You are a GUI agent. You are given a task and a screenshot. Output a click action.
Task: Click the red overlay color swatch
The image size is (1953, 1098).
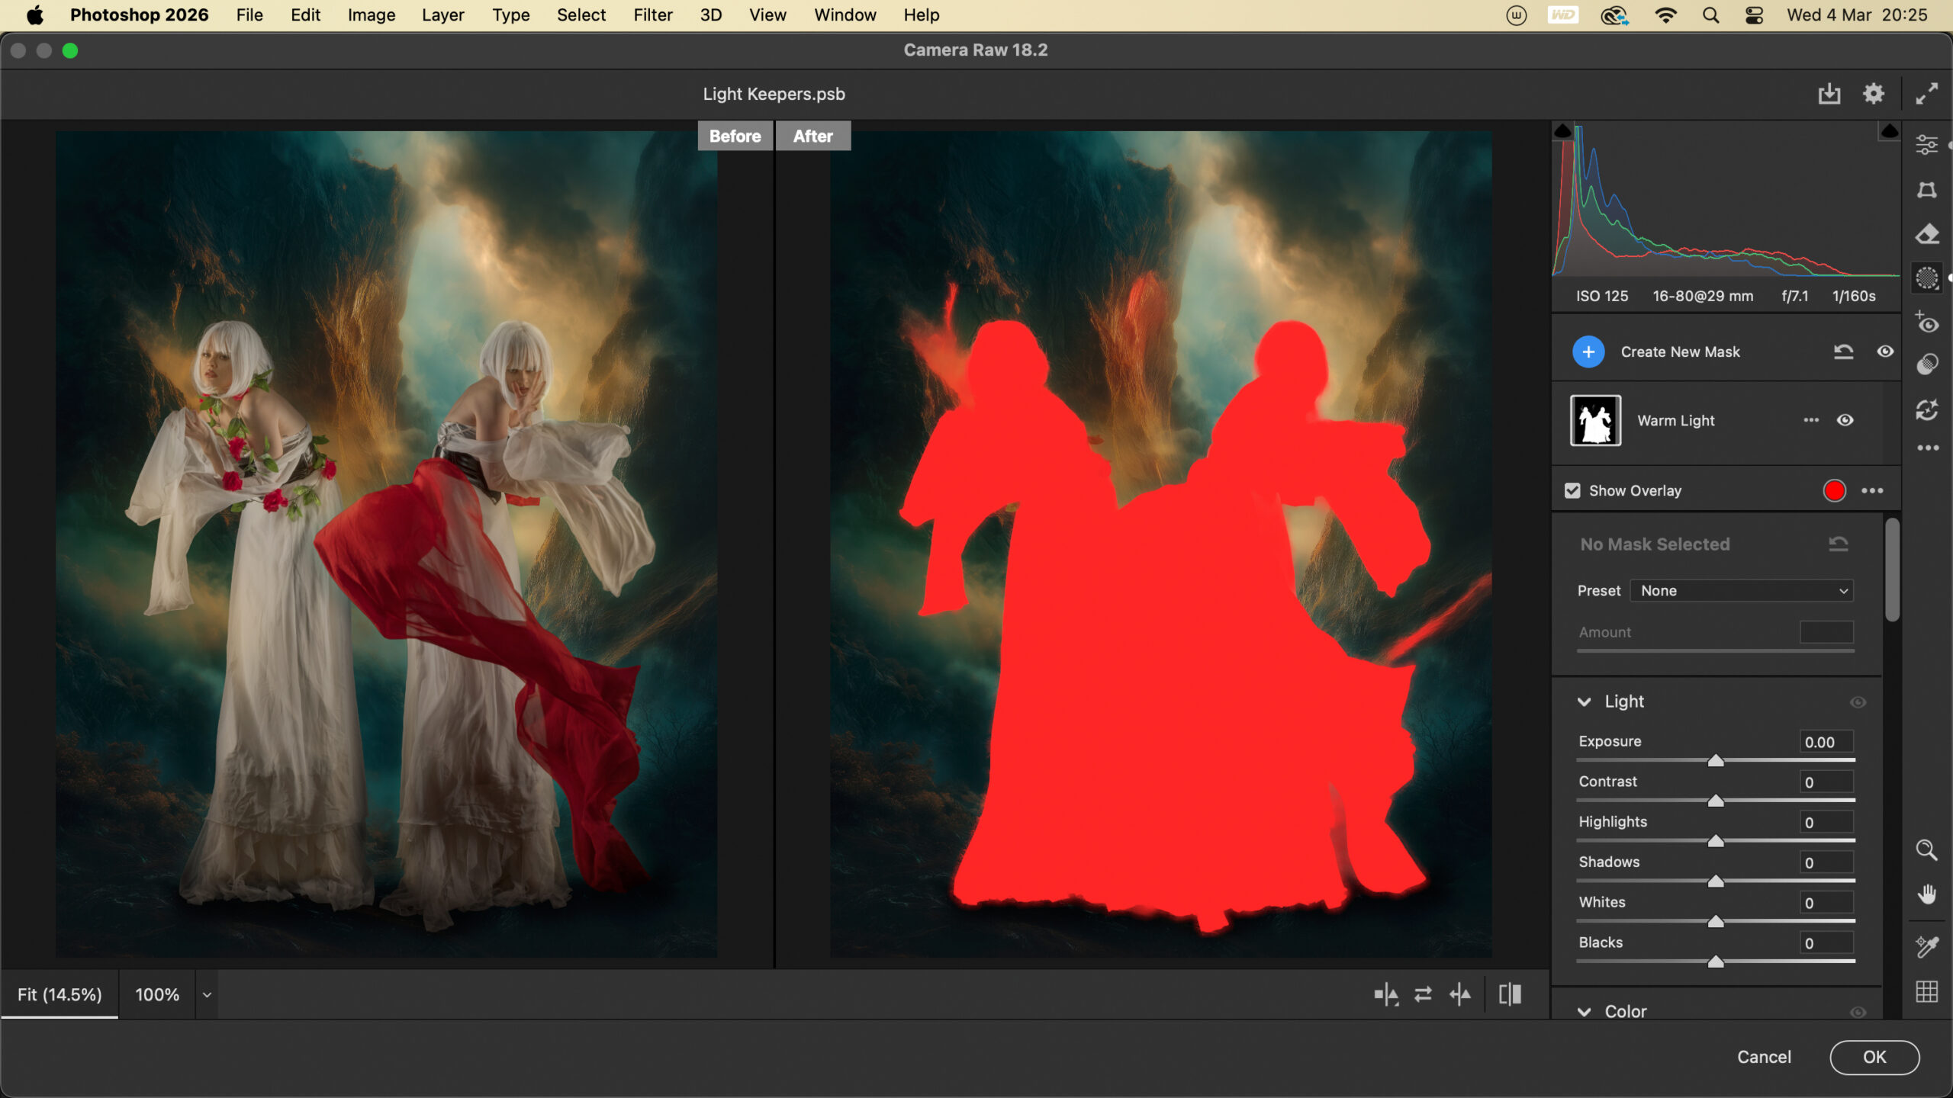1834,490
